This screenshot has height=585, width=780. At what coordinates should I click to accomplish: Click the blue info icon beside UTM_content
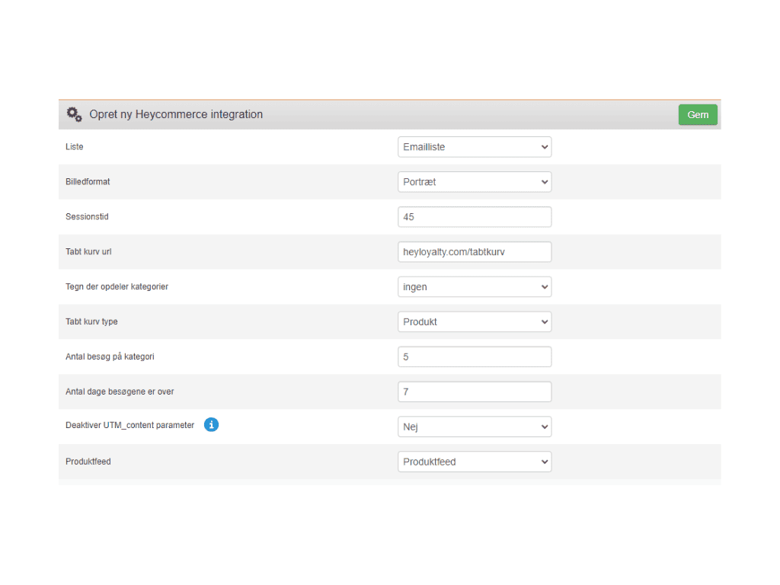pos(212,425)
